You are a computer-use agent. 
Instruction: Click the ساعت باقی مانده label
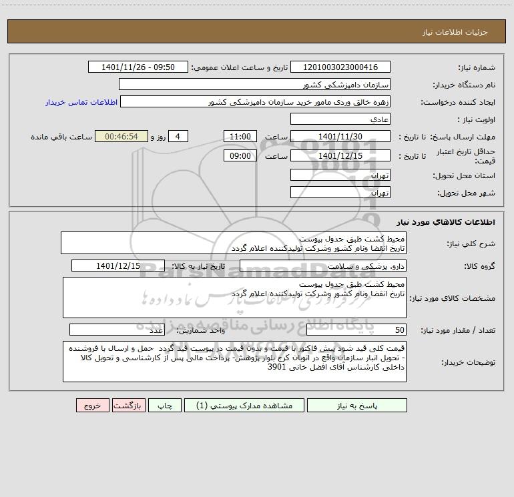click(61, 137)
